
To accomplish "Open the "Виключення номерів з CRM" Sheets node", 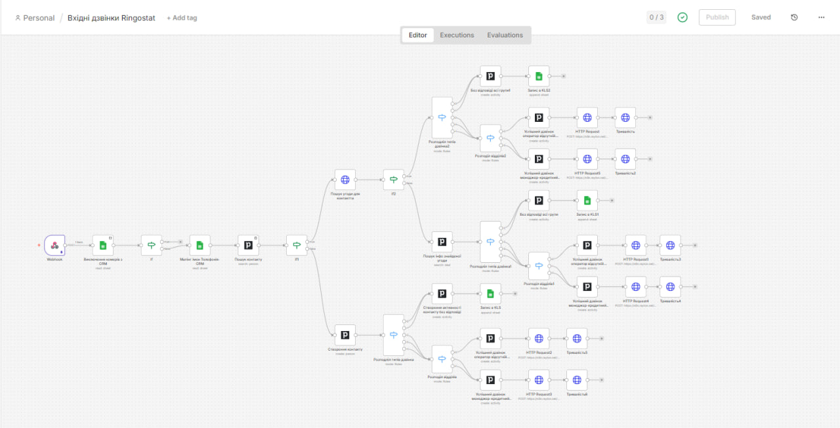I will [102, 244].
